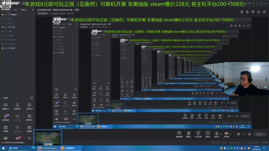Open the 弹幕助手 tool
This screenshot has width=269, height=151.
pyautogui.click(x=5, y=106)
